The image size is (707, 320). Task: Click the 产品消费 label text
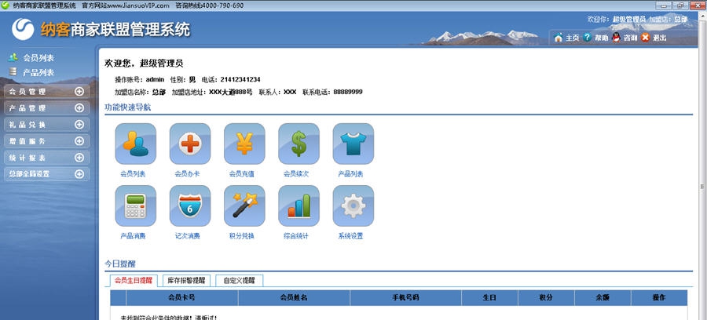(x=133, y=236)
